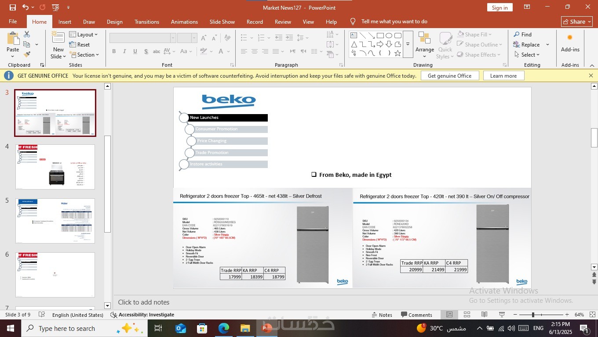Open the font name dropdown

coord(173,38)
